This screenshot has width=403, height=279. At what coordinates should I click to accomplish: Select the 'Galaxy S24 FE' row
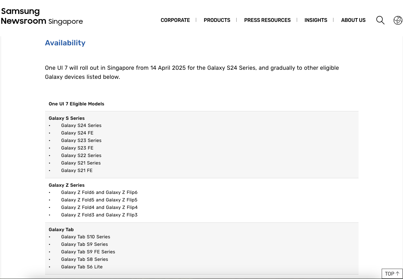(x=77, y=133)
